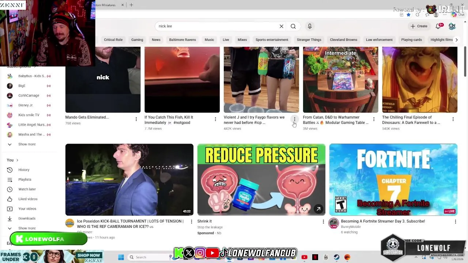The width and height of the screenshot is (468, 263).
Task: Open the Windows Start menu
Action: tap(121, 257)
